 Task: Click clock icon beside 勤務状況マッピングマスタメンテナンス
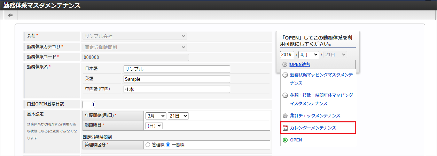coord(285,75)
